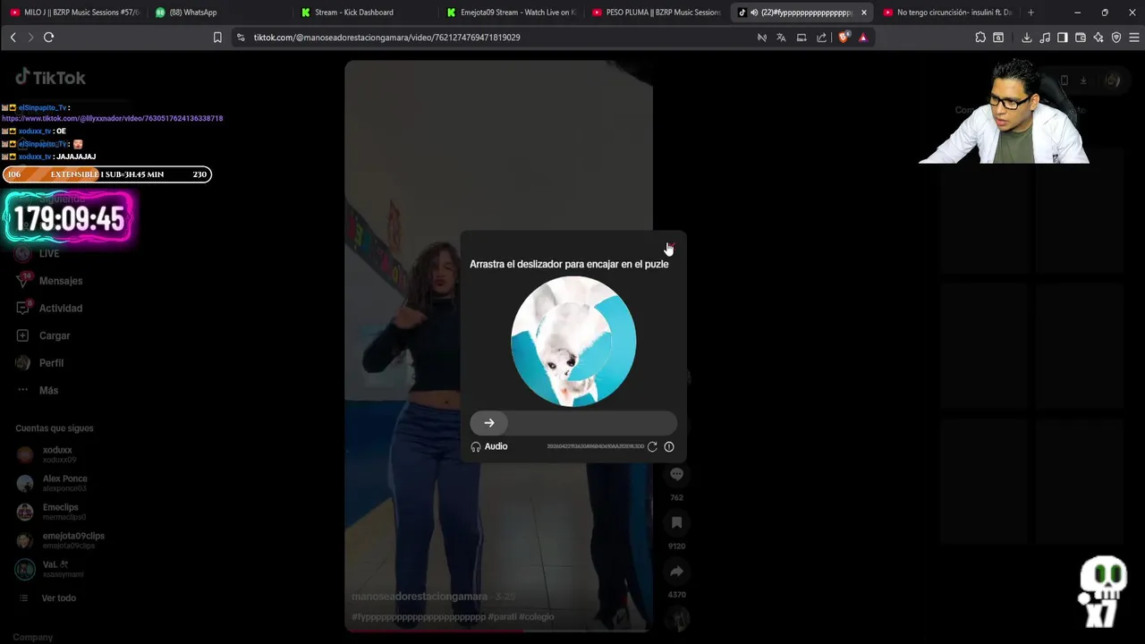Click the #parati hashtag
The height and width of the screenshot is (644, 1145).
click(501, 616)
